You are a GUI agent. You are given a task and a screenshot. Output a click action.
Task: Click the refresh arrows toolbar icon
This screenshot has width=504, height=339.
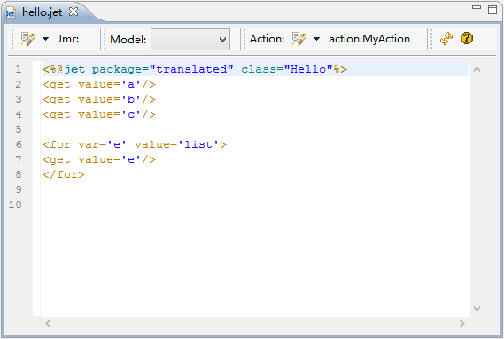[446, 39]
